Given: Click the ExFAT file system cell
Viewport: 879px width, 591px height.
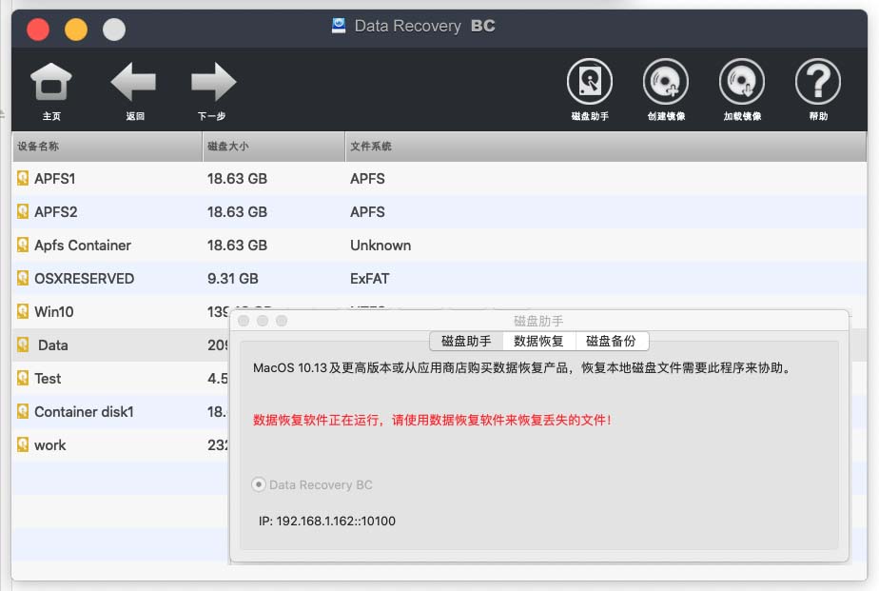Looking at the screenshot, I should [369, 279].
